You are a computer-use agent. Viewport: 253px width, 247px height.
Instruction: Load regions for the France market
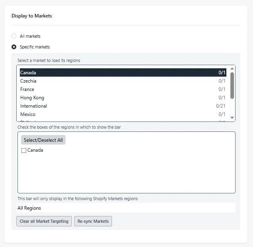123,89
